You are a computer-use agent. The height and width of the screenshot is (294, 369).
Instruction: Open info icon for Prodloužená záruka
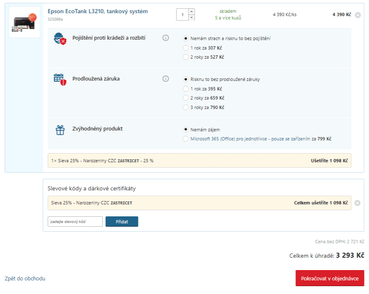[166, 79]
